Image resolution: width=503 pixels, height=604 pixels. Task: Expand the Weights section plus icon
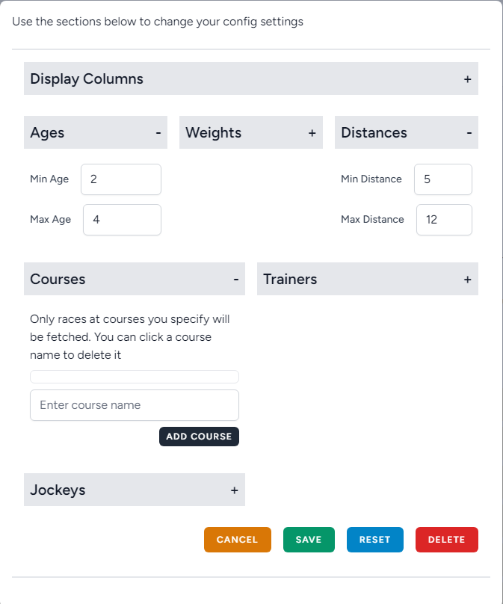(312, 133)
